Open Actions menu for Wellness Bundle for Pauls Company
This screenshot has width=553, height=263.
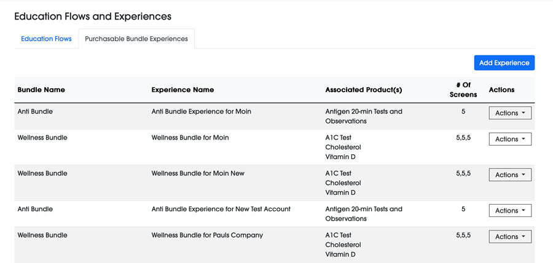pos(510,237)
